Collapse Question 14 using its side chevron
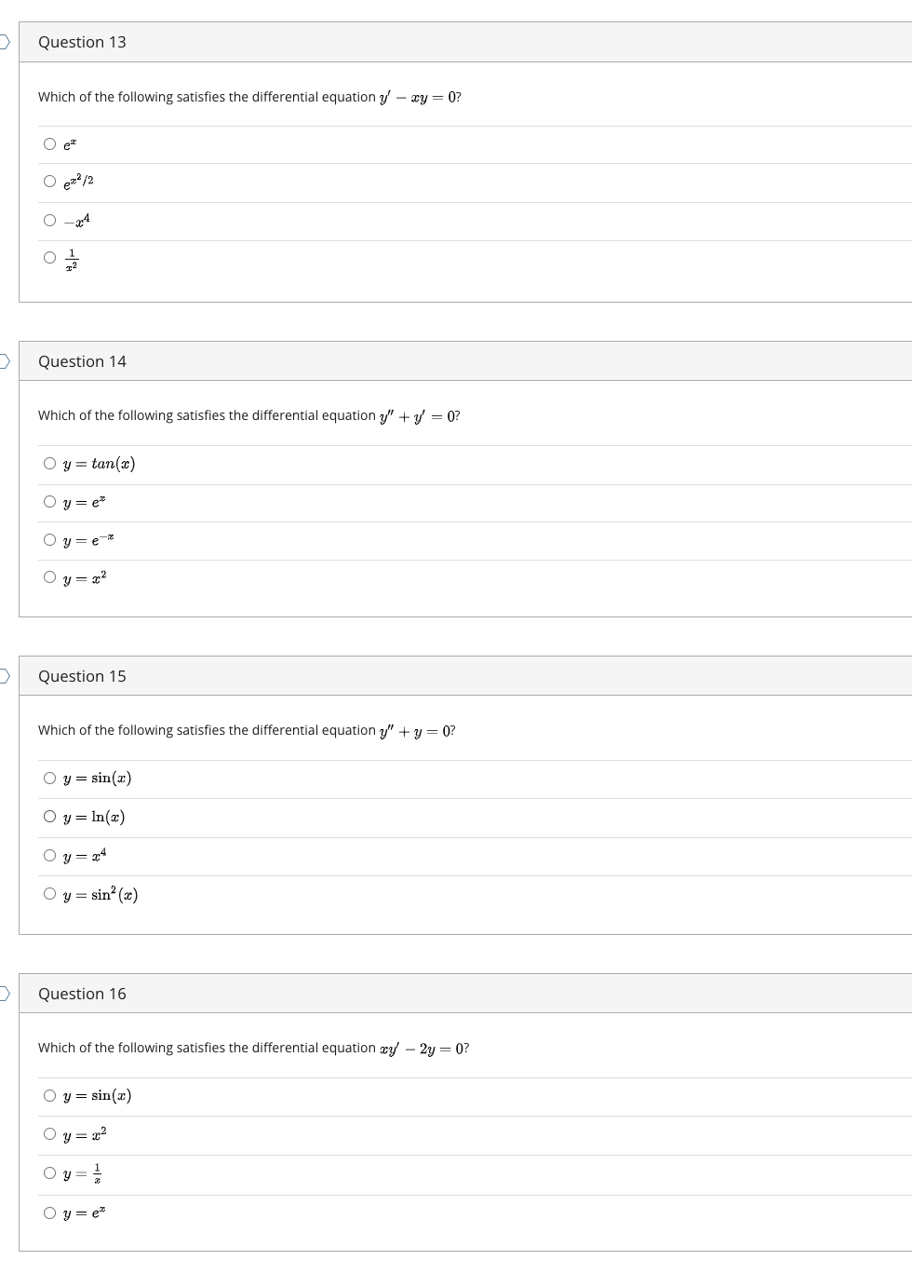 point(4,360)
